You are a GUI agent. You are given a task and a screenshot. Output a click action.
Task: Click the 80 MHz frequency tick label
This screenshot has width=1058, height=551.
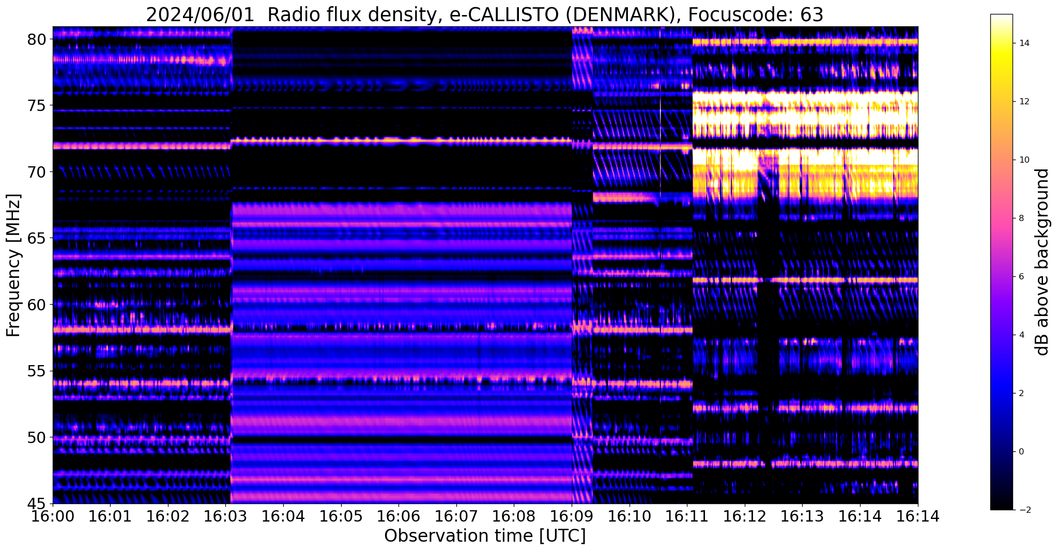(x=37, y=39)
